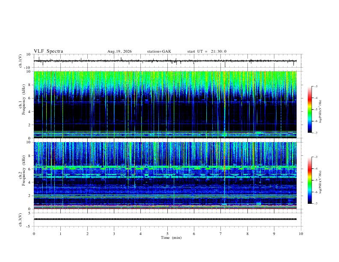Click the ch.3(V) waveform band
This screenshot has height=262, width=339.
pyautogui.click(x=165, y=219)
